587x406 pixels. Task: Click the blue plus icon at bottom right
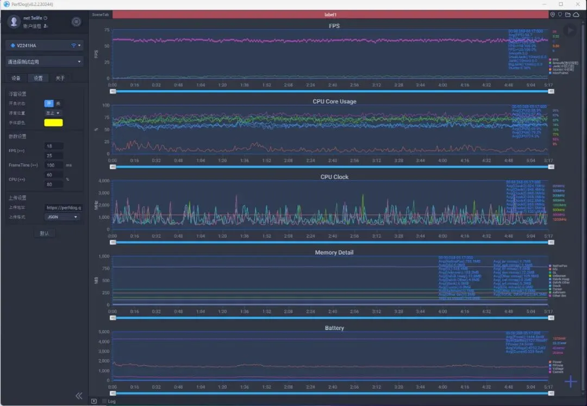point(571,382)
